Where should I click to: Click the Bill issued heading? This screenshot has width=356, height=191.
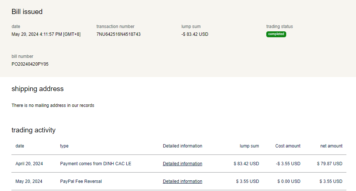click(27, 12)
